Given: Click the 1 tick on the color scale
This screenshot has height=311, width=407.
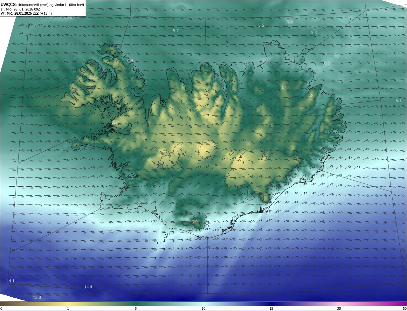Looking at the screenshot, I should (x=68, y=308).
